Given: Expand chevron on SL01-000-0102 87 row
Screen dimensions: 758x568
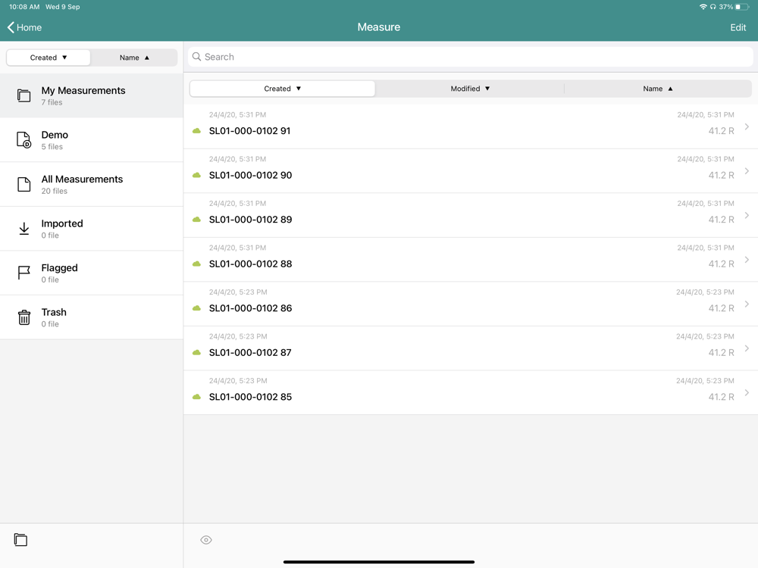Looking at the screenshot, I should 747,348.
